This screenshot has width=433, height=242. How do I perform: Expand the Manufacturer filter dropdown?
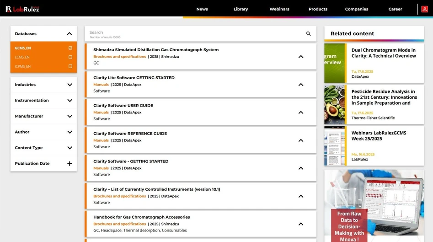coord(69,116)
